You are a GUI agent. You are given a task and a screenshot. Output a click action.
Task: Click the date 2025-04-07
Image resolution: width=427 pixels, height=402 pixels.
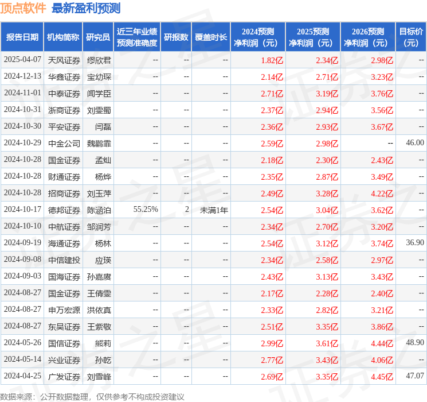pos(22,60)
